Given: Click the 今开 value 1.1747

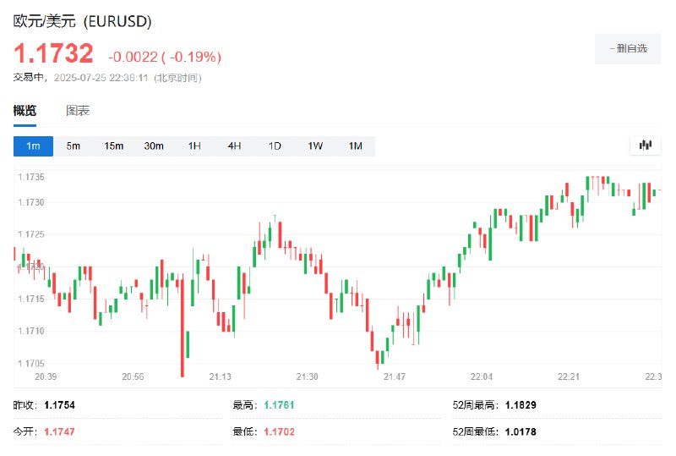Looking at the screenshot, I should (59, 431).
